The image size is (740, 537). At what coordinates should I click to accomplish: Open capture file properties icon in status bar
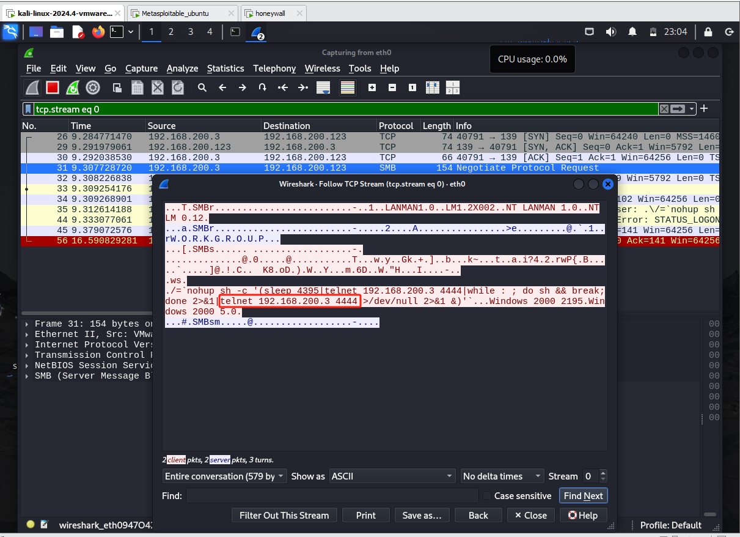coord(44,524)
